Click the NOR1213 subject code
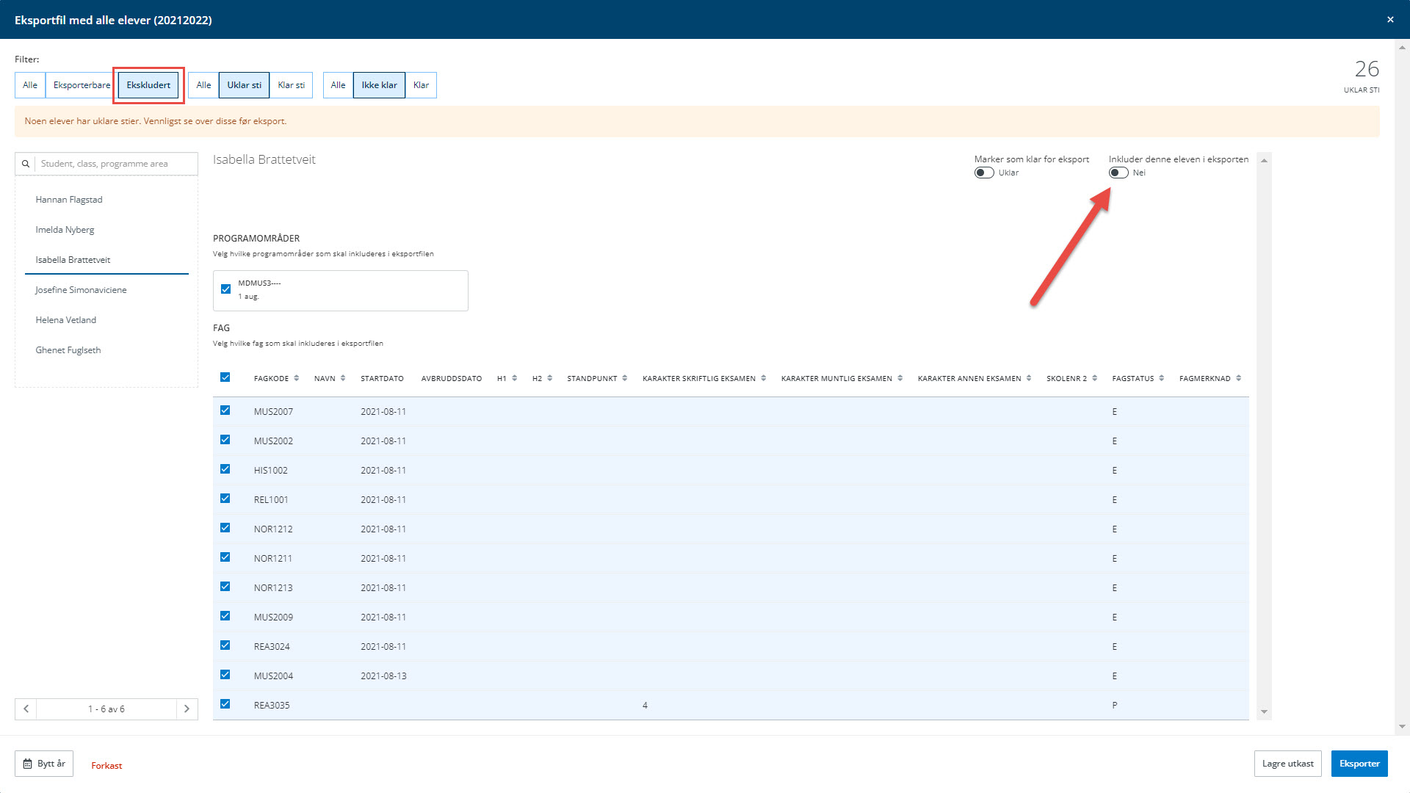 (x=273, y=588)
